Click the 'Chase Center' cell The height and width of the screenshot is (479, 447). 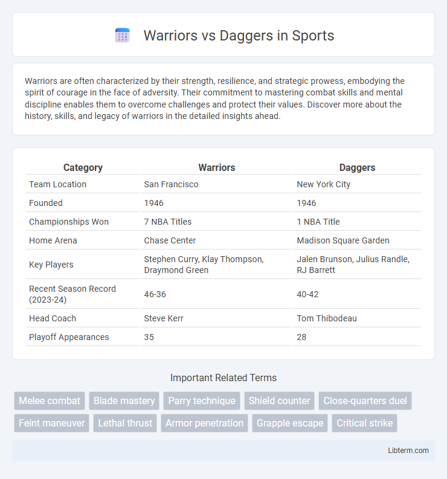tap(217, 240)
